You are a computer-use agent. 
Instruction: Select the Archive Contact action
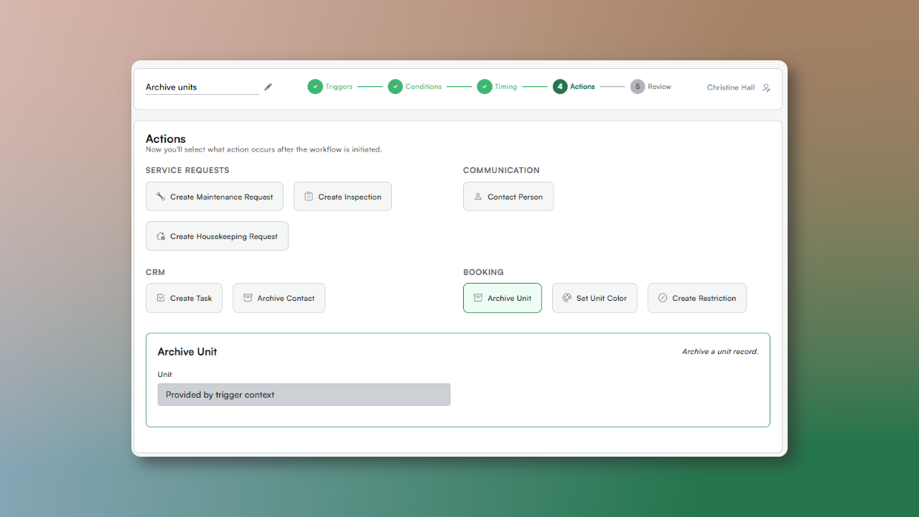(x=279, y=298)
